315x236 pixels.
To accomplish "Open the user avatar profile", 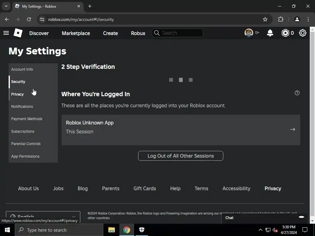I will [x=249, y=33].
